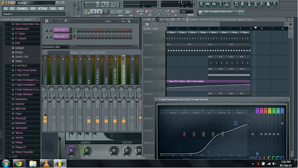Select the Tama preset in browser
Image resolution: width=298 pixels, height=168 pixels.
point(19,61)
